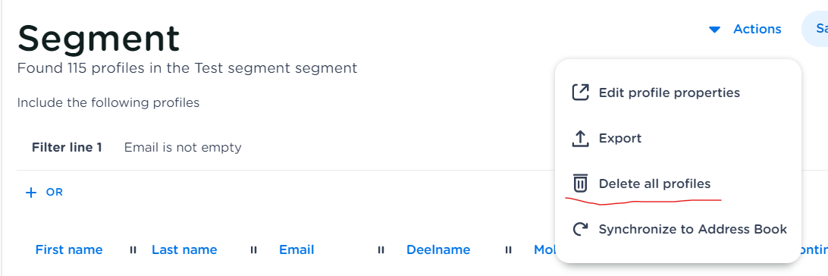The image size is (828, 276).
Task: Click the column handle between Last name and Email
Action: tap(253, 250)
